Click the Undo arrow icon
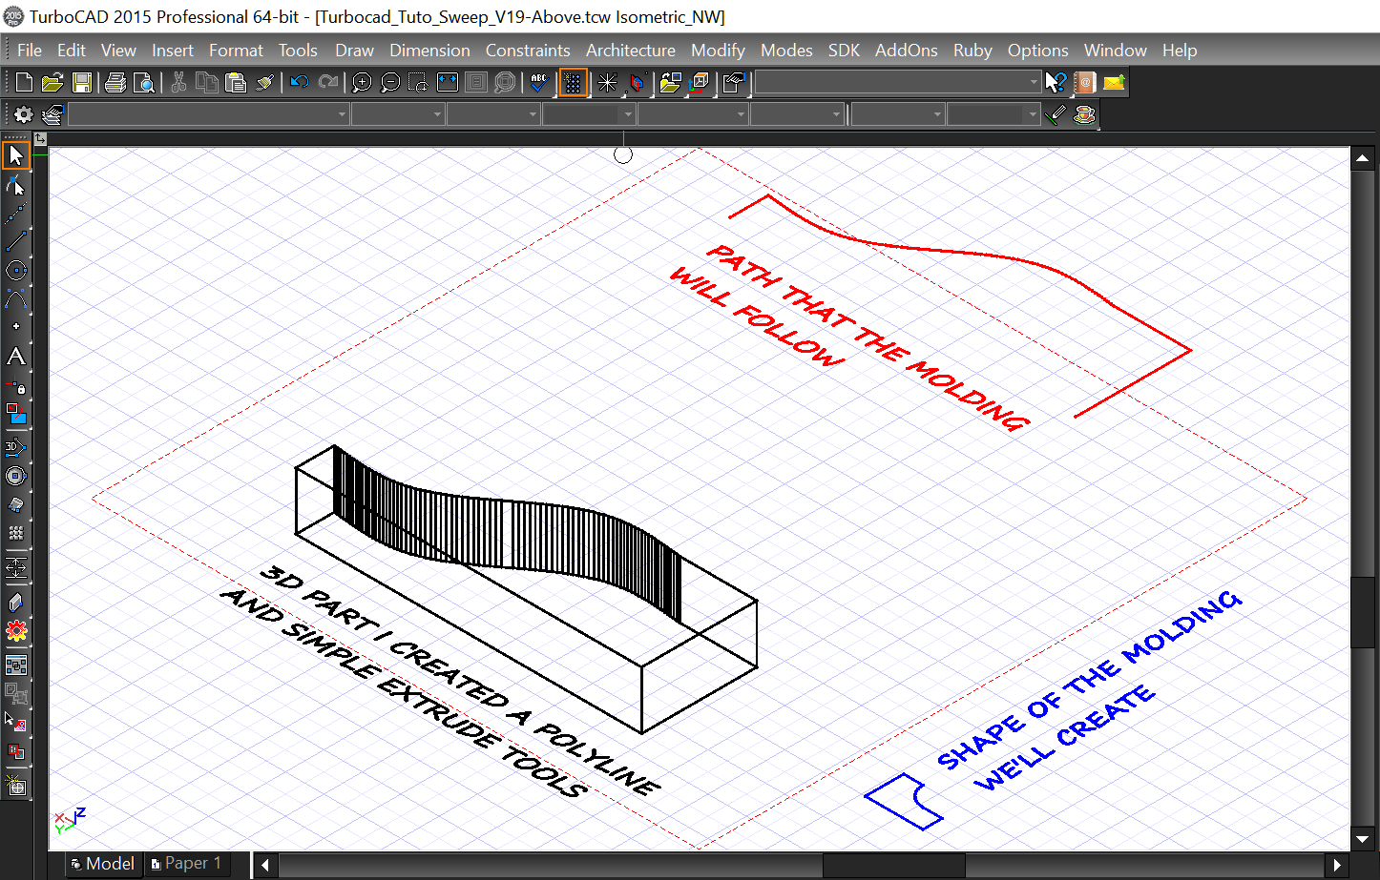Viewport: 1380px width, 880px height. pyautogui.click(x=300, y=82)
